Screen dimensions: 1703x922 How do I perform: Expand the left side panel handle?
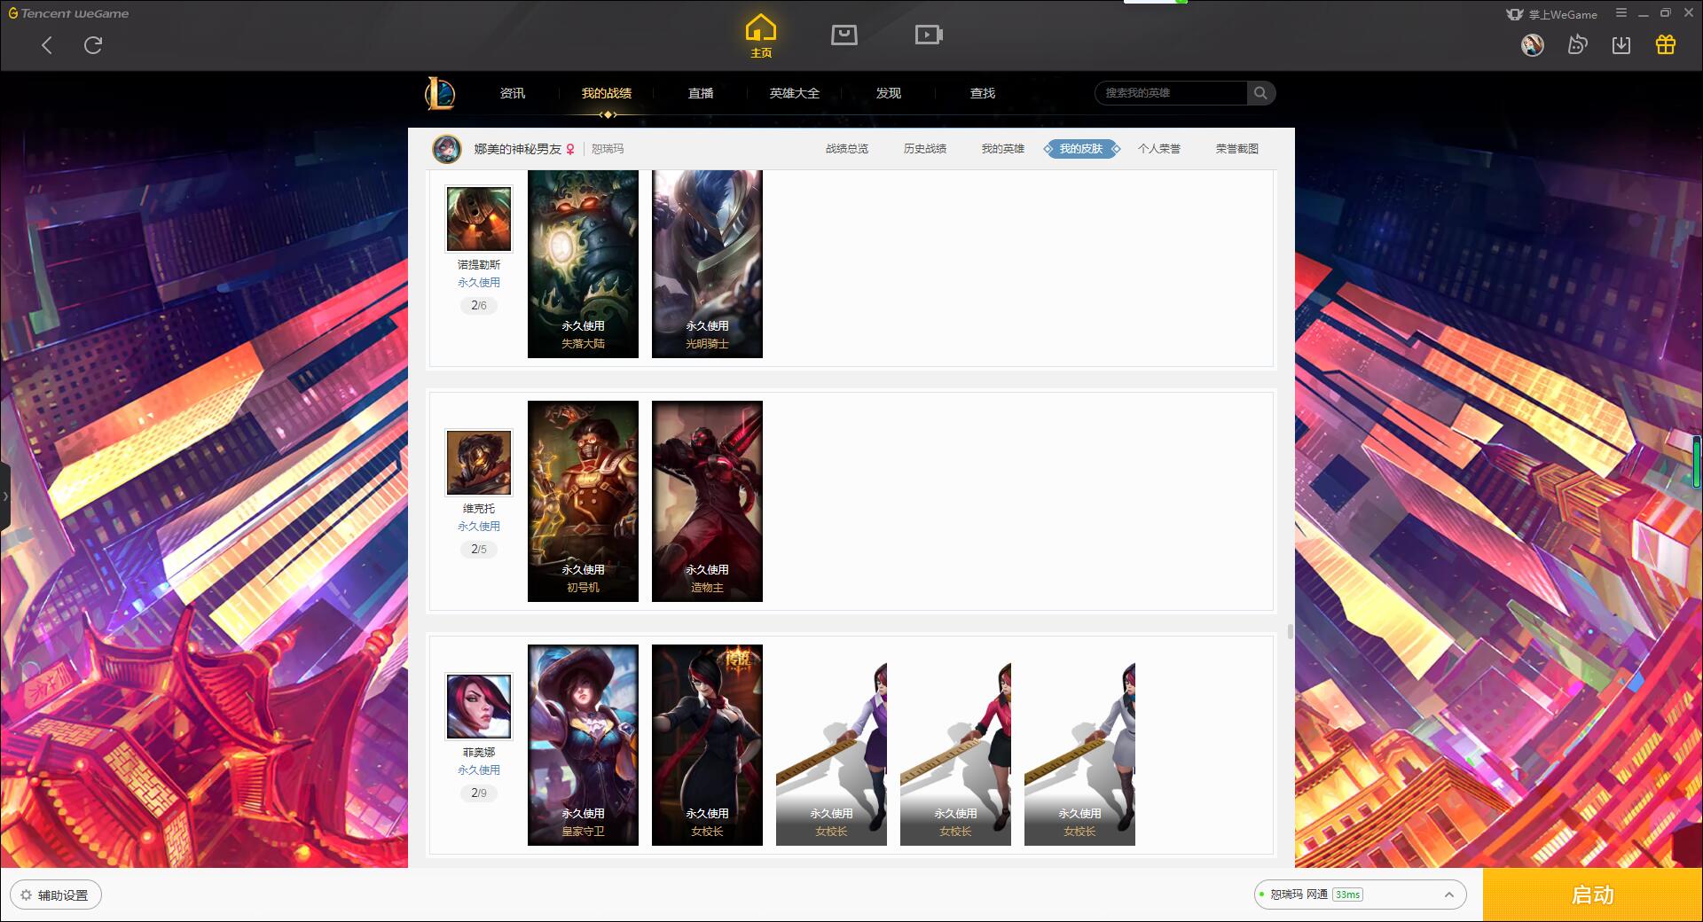point(5,496)
